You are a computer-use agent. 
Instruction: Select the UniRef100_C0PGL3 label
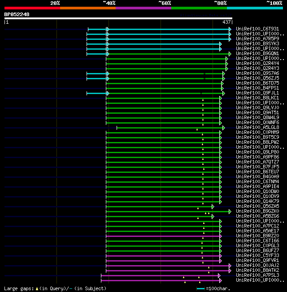(x=257, y=245)
